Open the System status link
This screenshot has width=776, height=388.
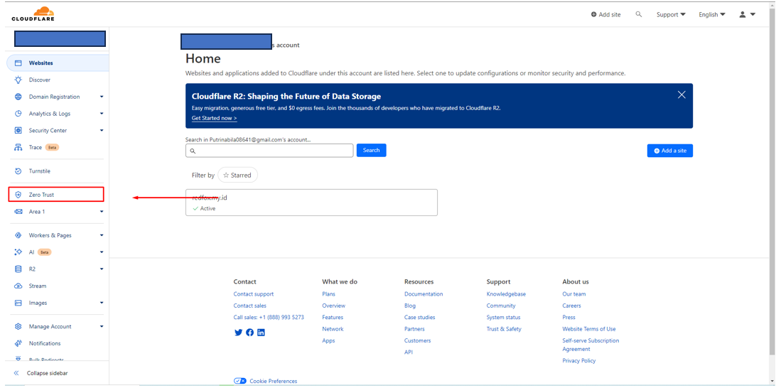pyautogui.click(x=503, y=317)
